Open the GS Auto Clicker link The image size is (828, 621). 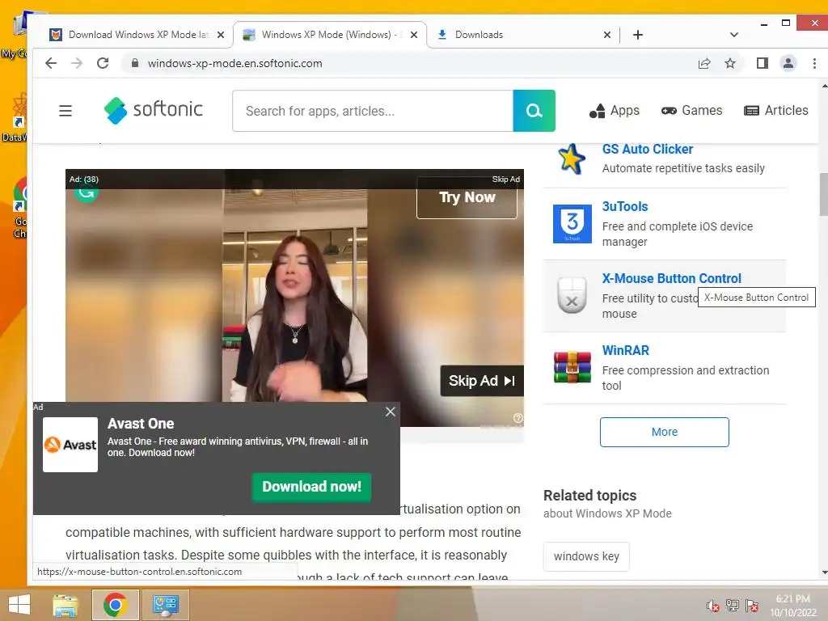(648, 150)
